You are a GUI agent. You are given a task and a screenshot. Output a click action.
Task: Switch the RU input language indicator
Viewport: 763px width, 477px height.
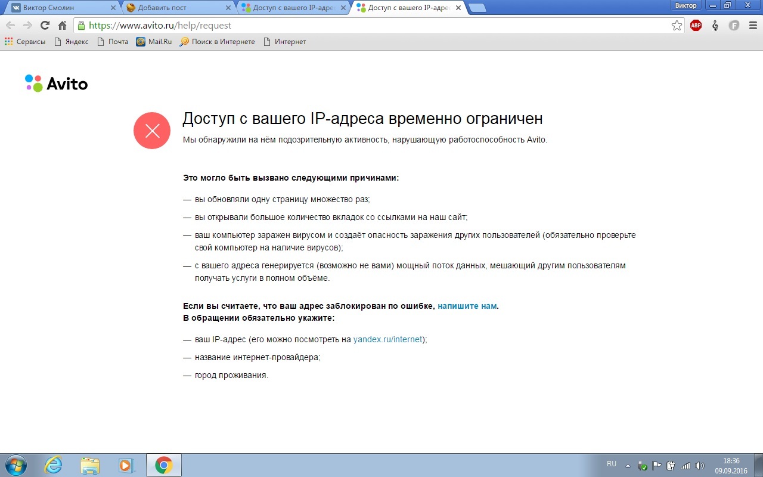click(611, 464)
